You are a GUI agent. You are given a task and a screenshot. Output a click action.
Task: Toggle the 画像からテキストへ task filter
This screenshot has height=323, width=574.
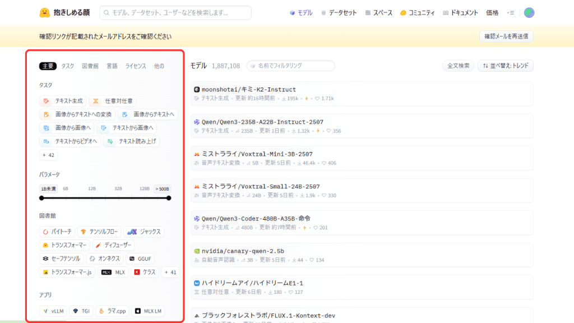[x=147, y=114]
